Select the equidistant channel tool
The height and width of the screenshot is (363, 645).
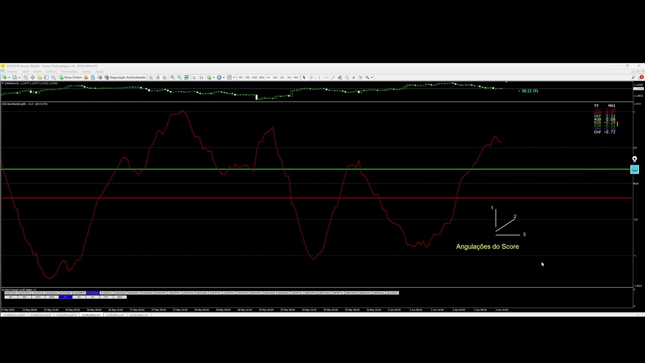point(340,78)
